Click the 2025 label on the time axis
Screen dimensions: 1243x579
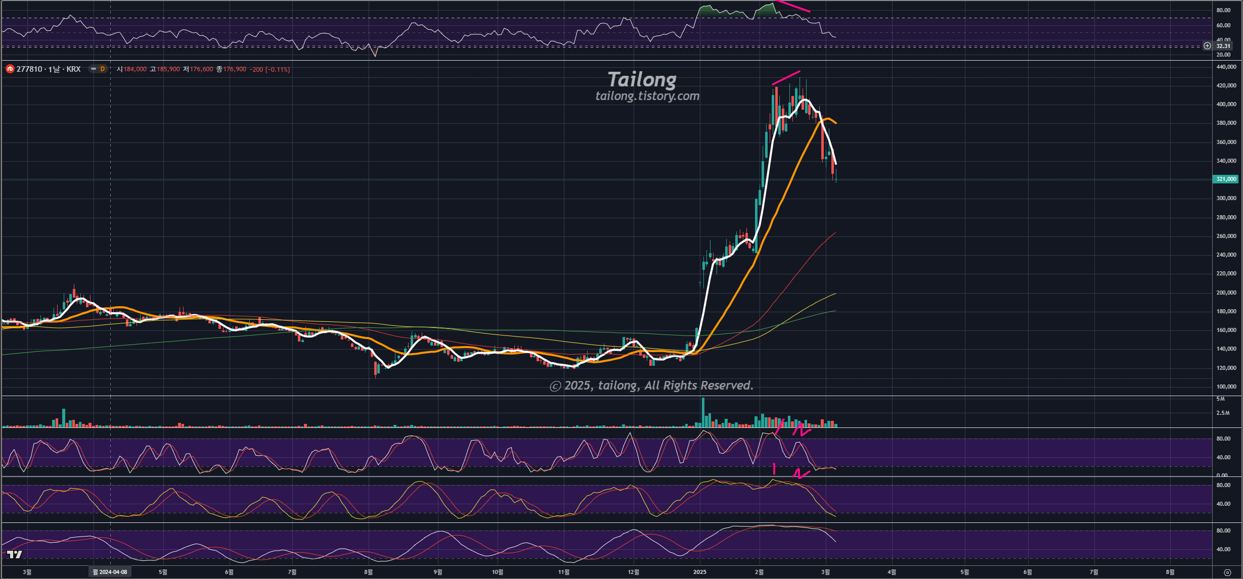[x=699, y=572]
